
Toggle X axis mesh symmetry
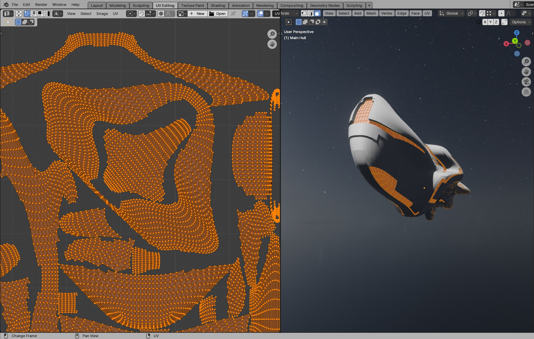[x=485, y=22]
